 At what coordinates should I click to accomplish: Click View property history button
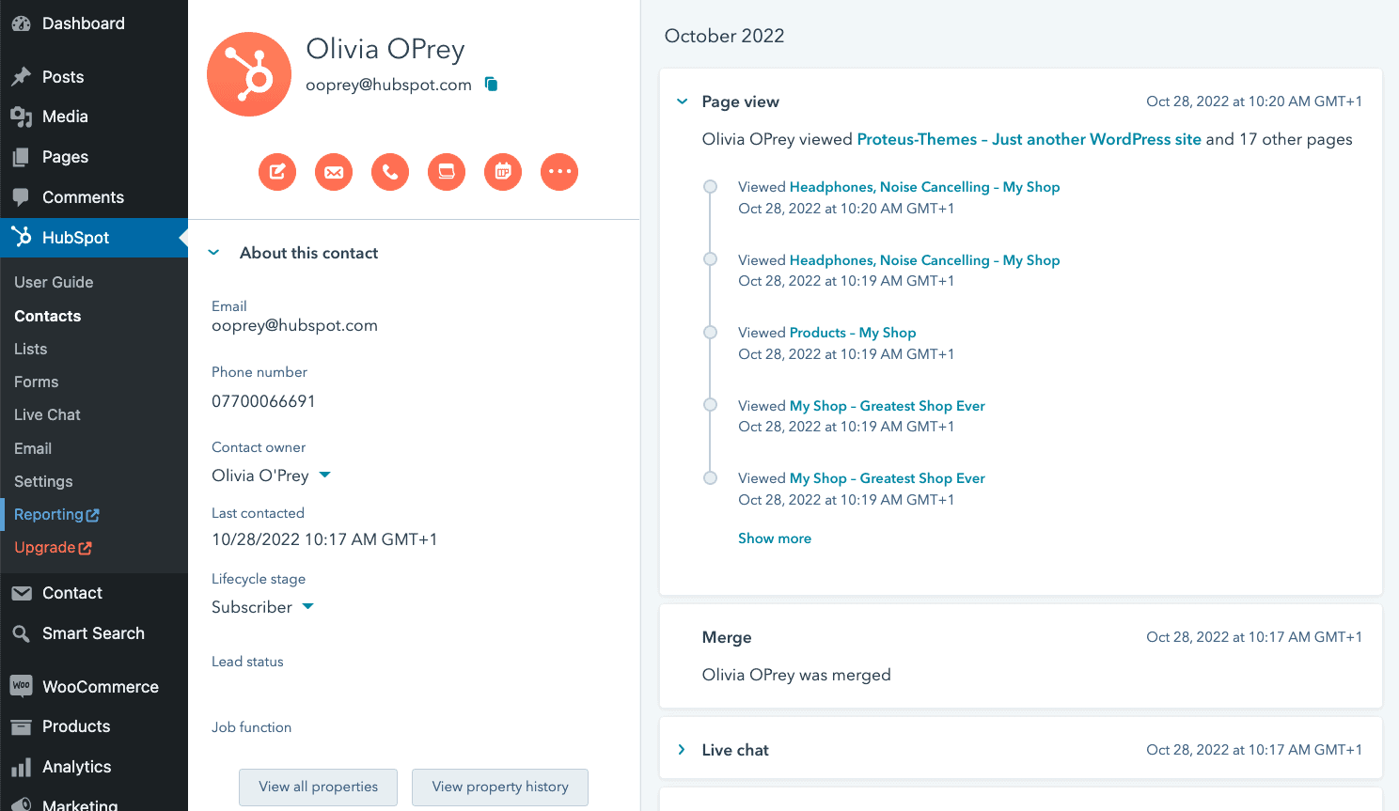click(500, 788)
